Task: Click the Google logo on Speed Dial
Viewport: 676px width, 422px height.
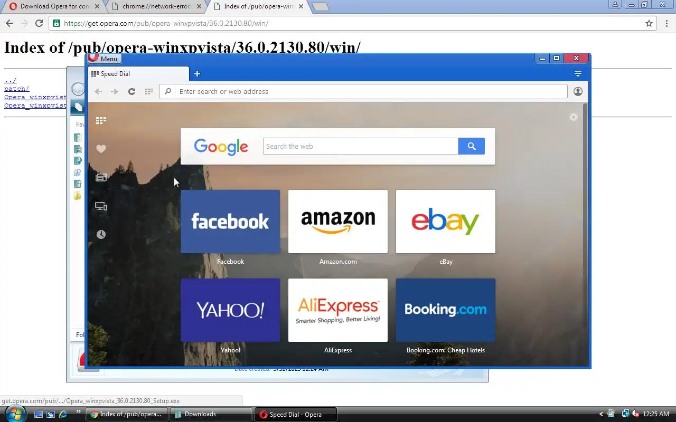Action: click(x=221, y=147)
